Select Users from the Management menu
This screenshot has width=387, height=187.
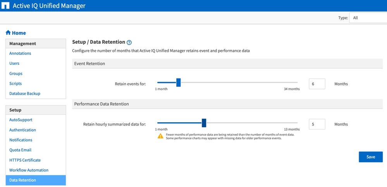pos(14,64)
